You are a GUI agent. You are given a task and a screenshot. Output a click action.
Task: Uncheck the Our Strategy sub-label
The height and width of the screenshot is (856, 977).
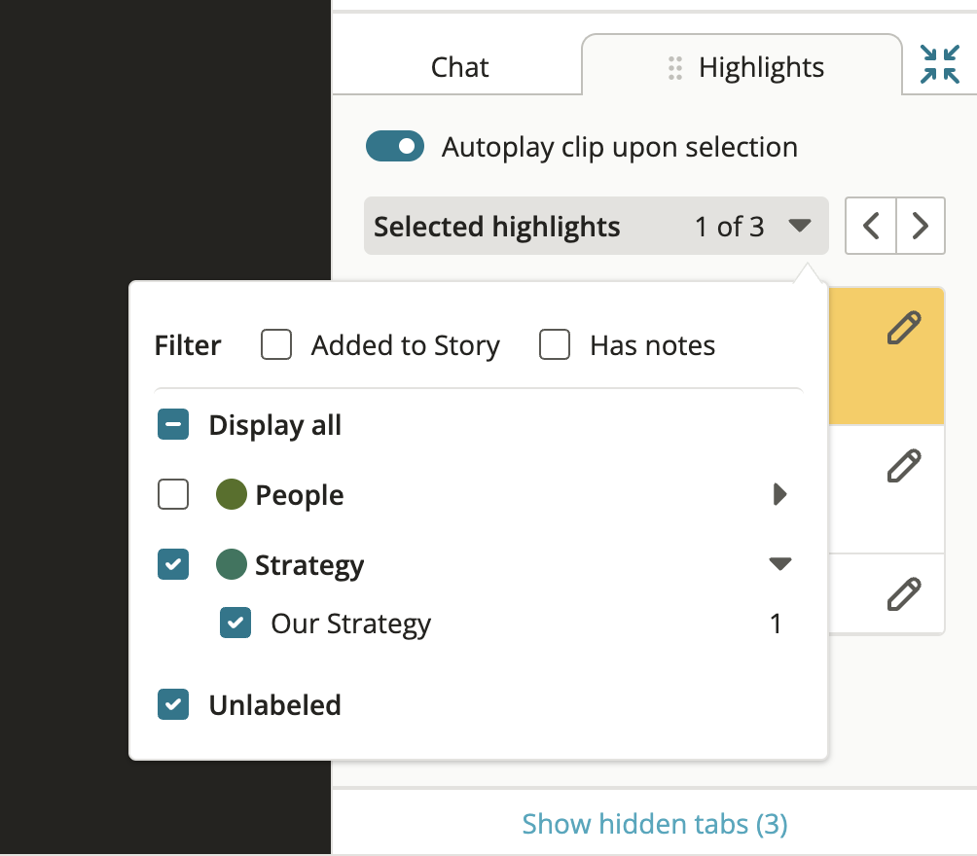pos(235,623)
